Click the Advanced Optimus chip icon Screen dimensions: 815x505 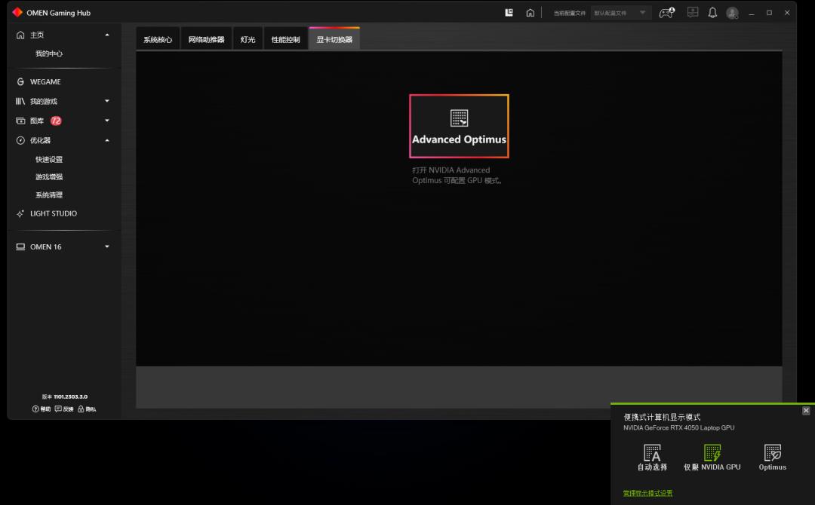459,118
